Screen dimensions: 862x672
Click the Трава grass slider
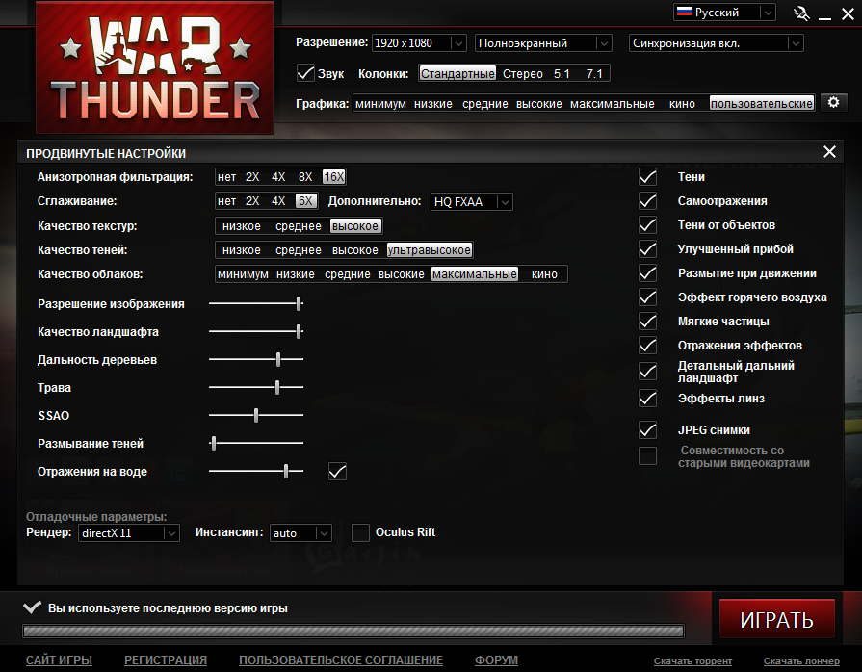coord(256,387)
